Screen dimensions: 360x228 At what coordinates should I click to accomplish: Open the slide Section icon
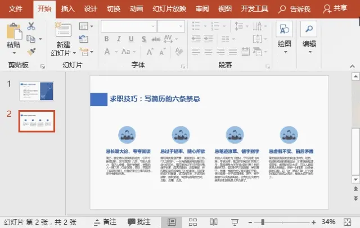[x=84, y=52]
